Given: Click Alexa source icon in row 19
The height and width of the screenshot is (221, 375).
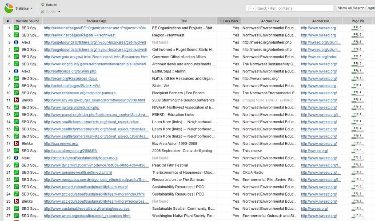Looking at the screenshot, I should coord(16,158).
